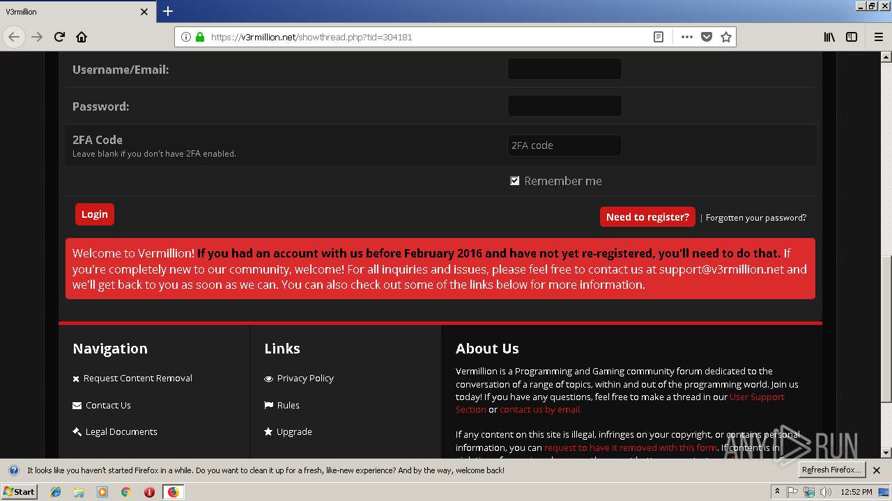Screen dimensions: 892x501
Task: Click the notification bar question mark icon
Action: pyautogui.click(x=13, y=470)
